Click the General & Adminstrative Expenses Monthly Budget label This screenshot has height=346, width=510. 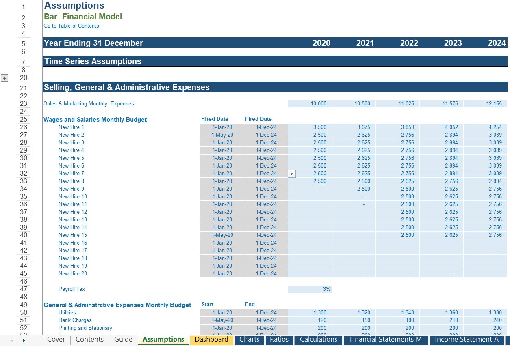[x=117, y=305]
